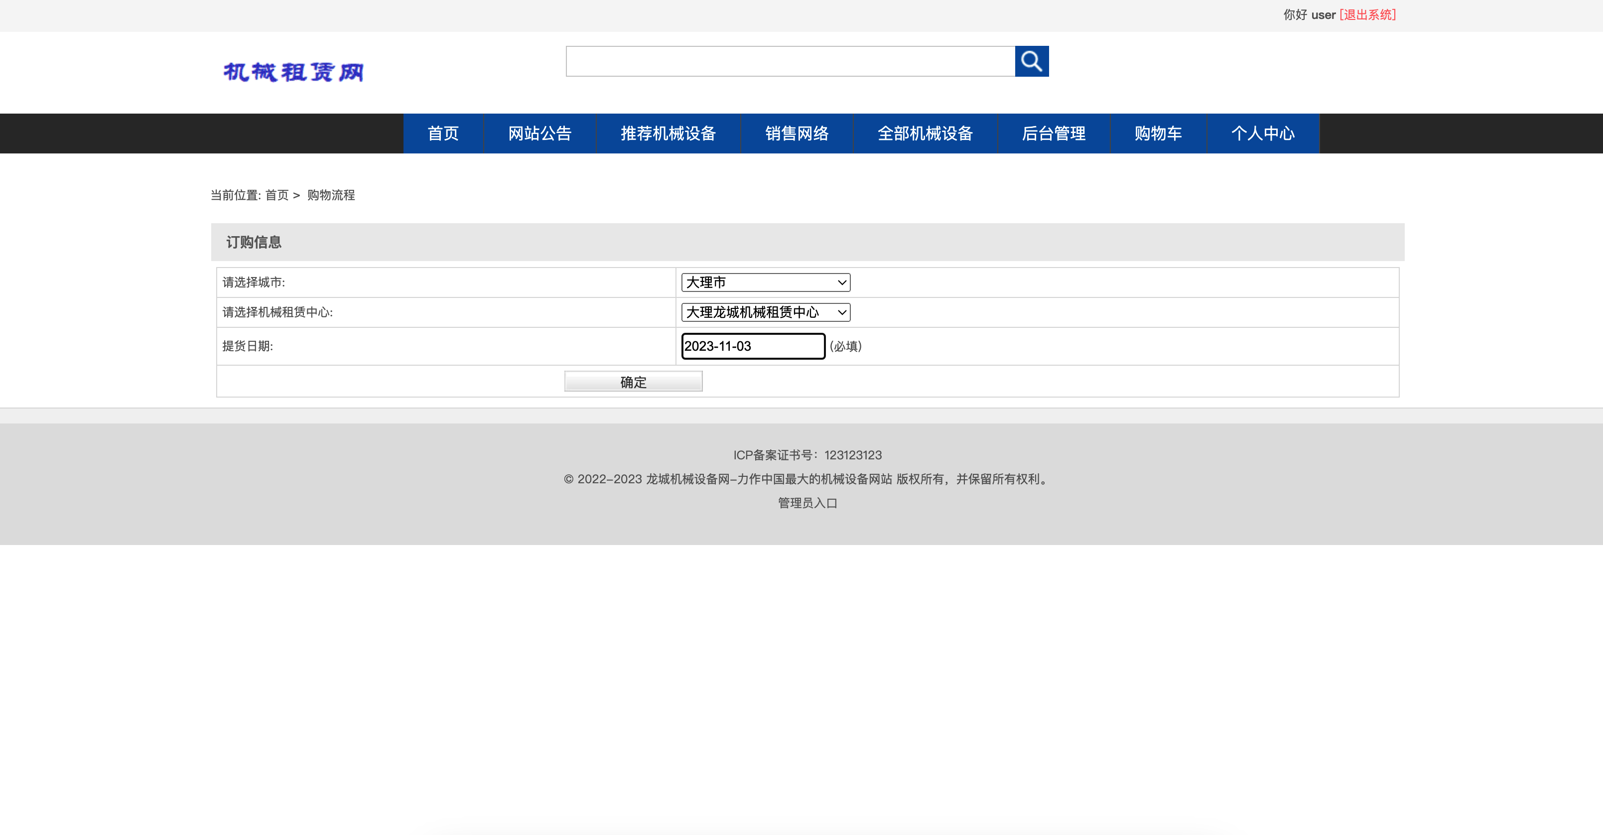This screenshot has width=1603, height=835.
Task: Click the pickup date field showing 2023-11-03
Action: click(x=753, y=346)
